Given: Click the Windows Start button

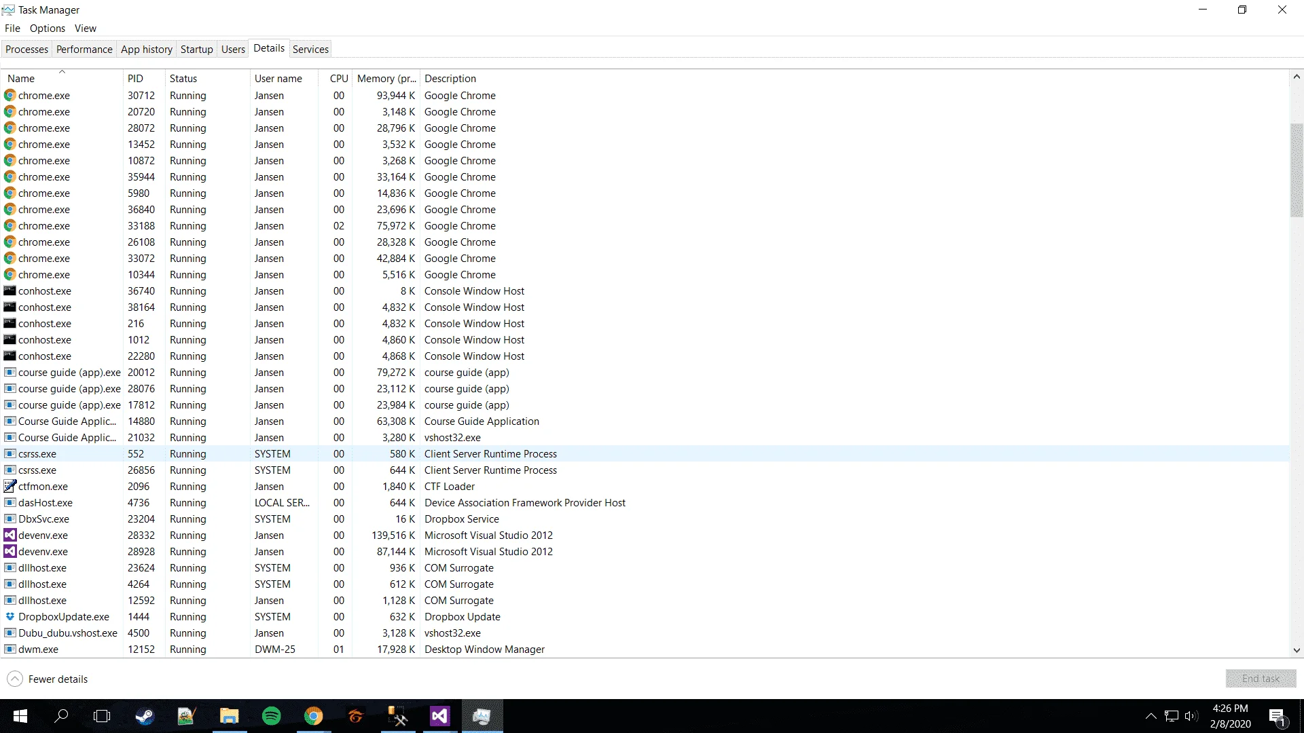Looking at the screenshot, I should tap(20, 716).
